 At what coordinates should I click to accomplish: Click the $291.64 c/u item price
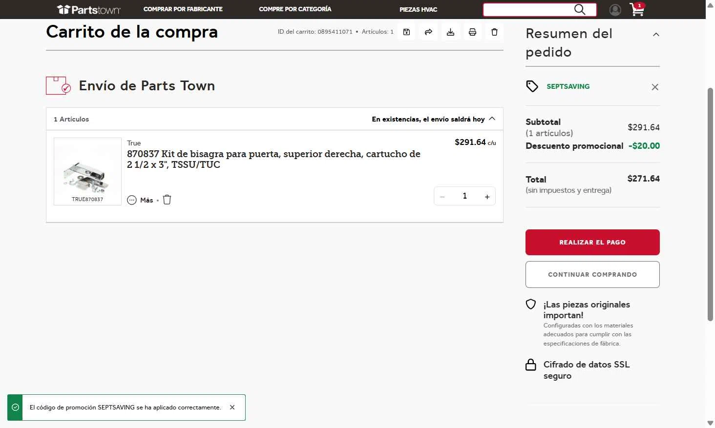[x=475, y=143]
